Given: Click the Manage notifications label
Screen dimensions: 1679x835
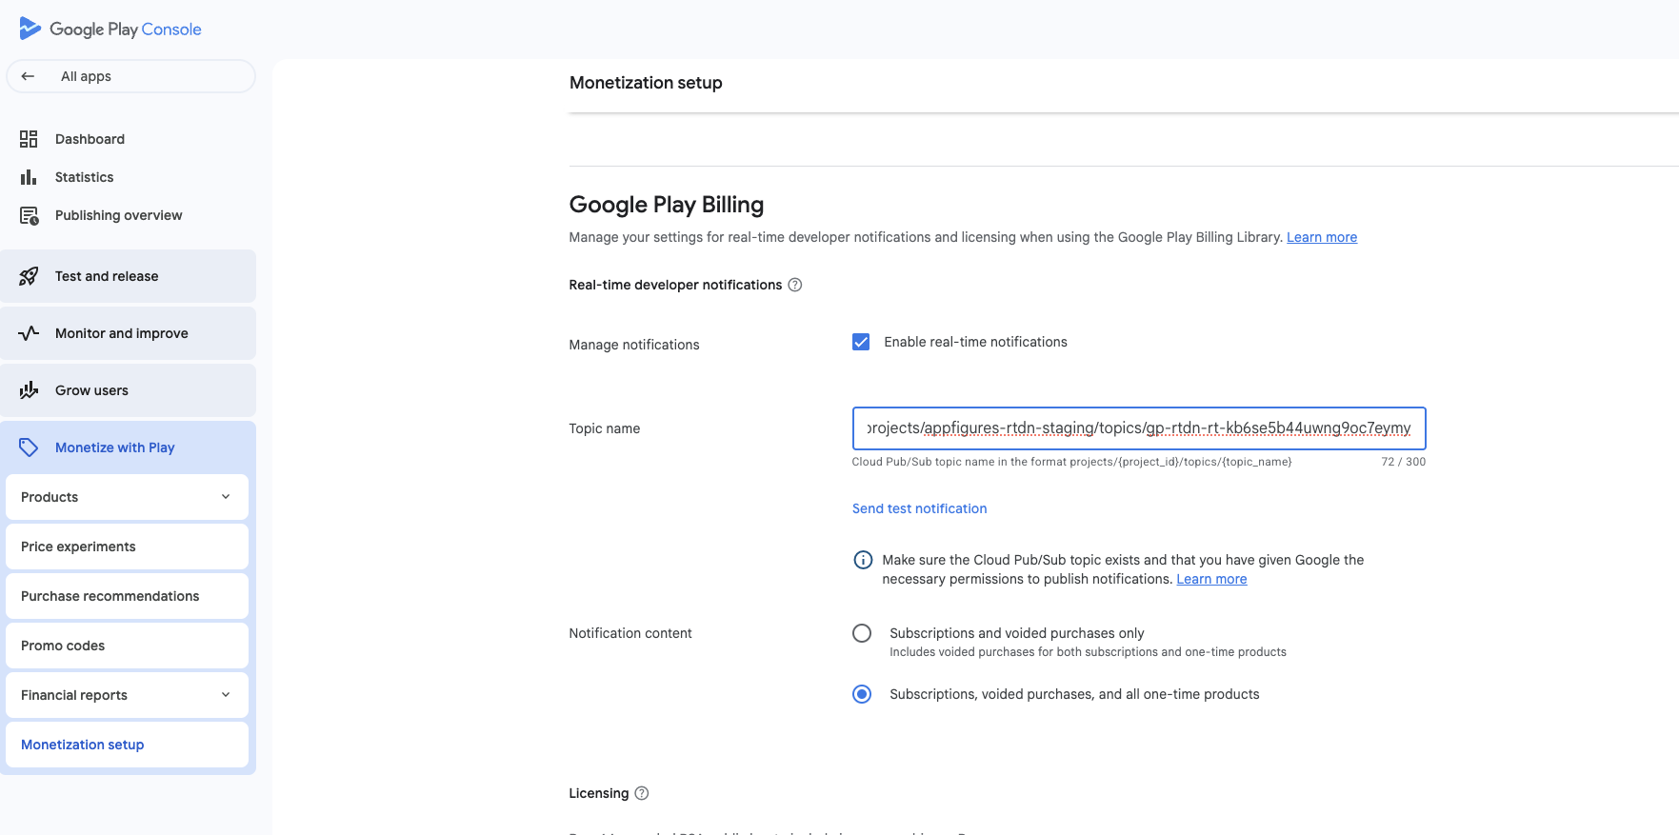Looking at the screenshot, I should click(634, 345).
